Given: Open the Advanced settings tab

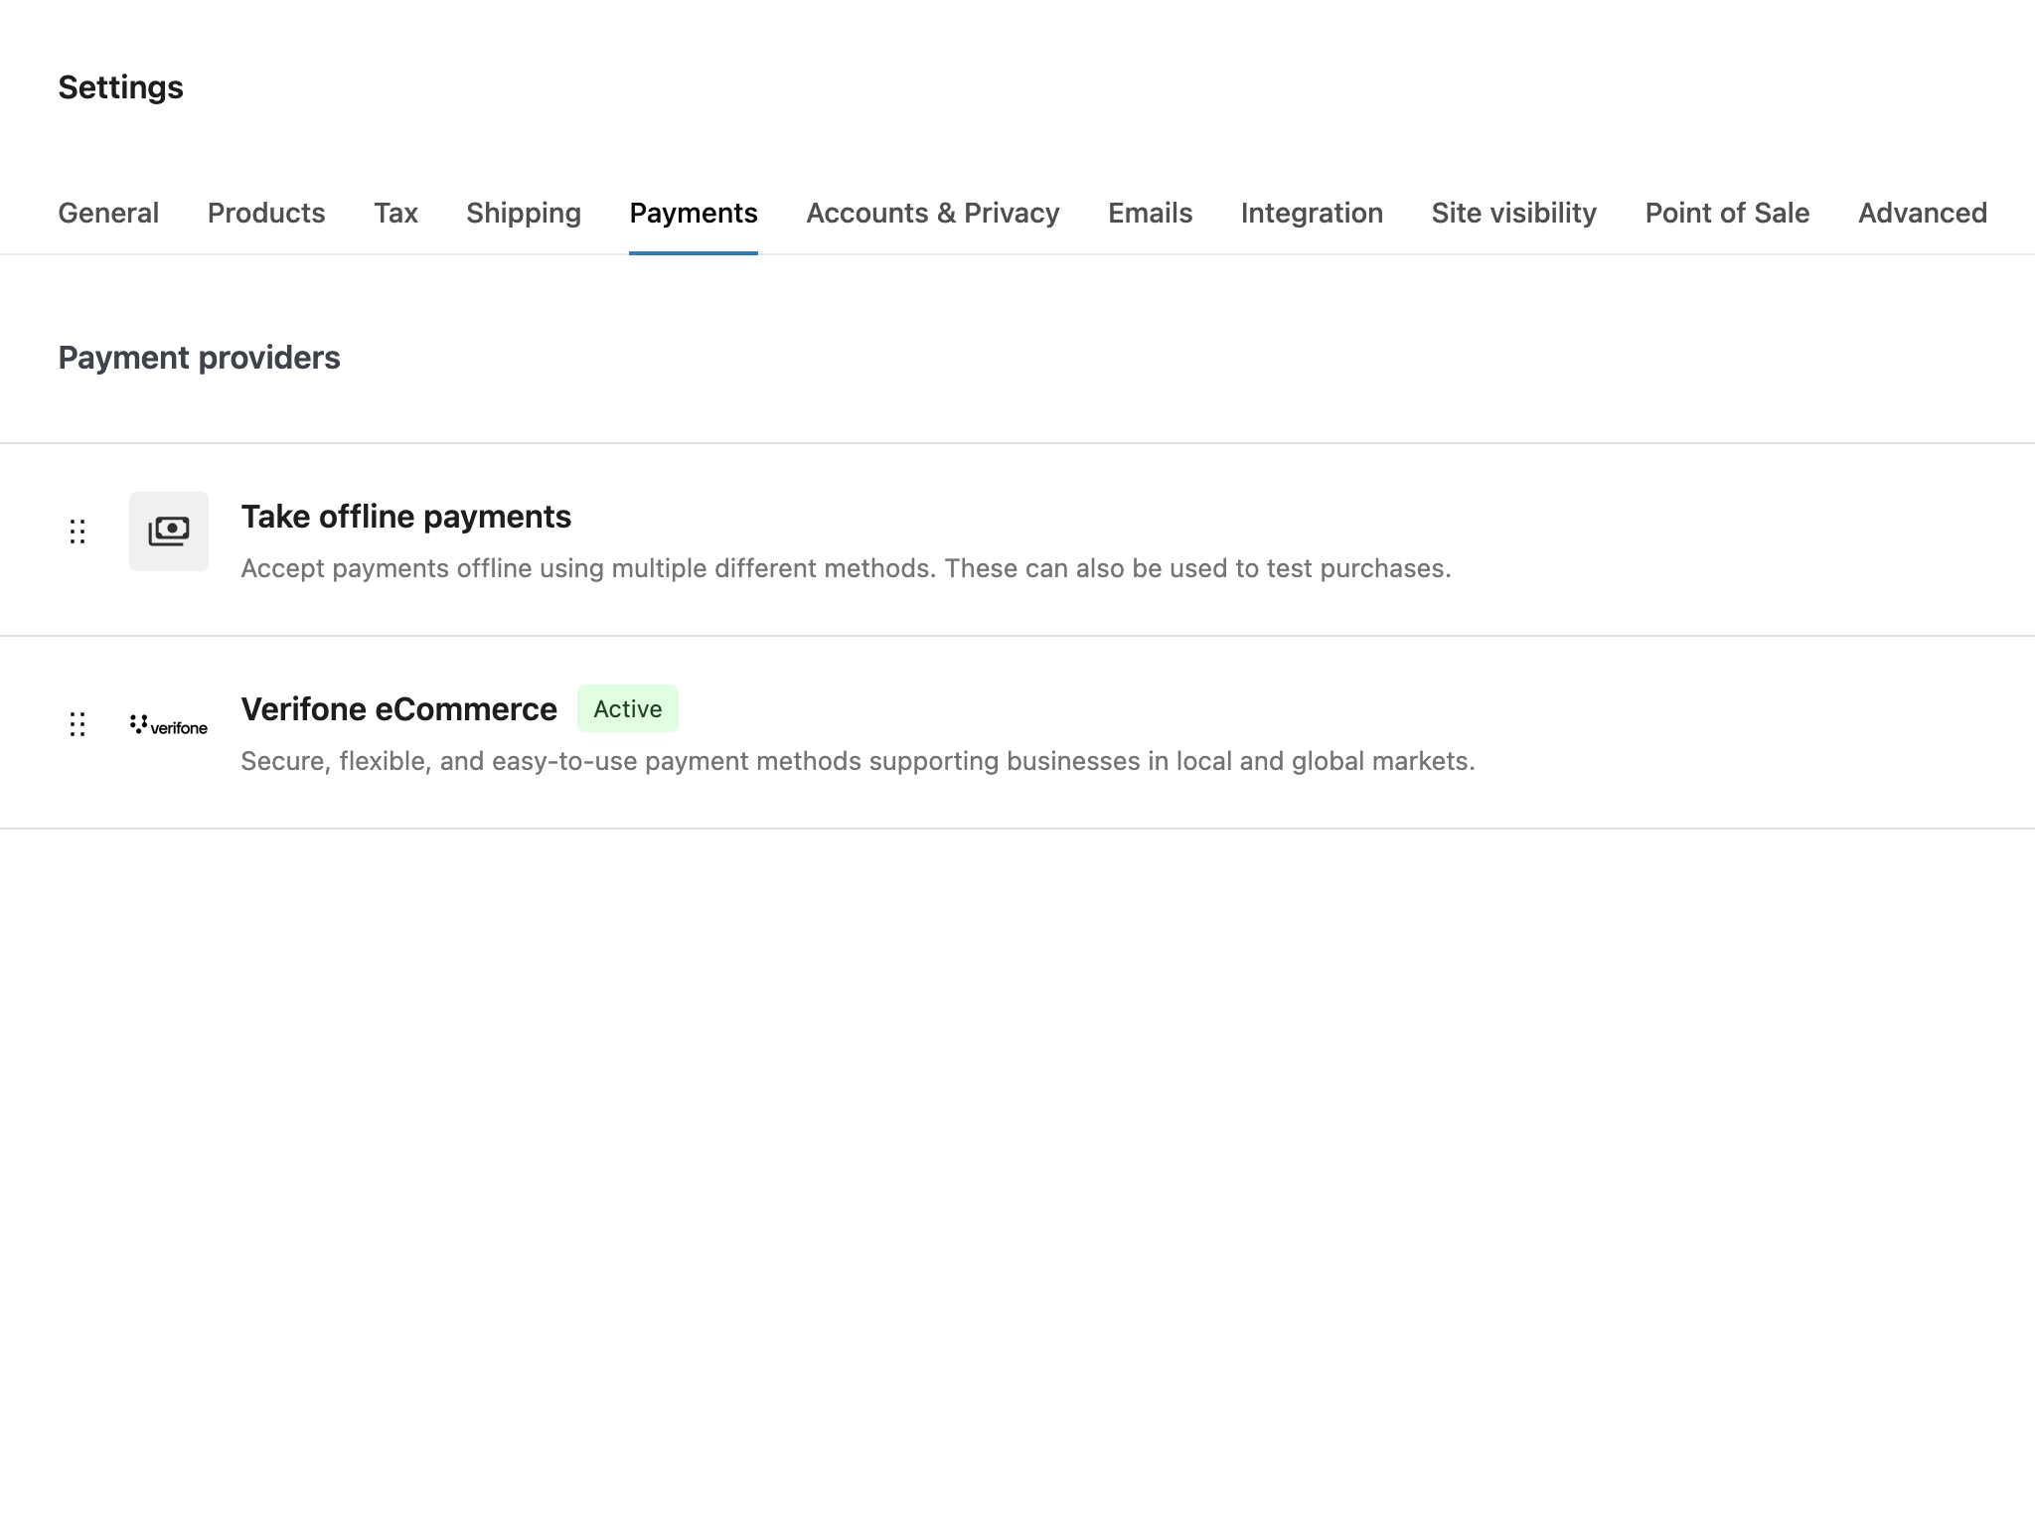Looking at the screenshot, I should pyautogui.click(x=1922, y=213).
